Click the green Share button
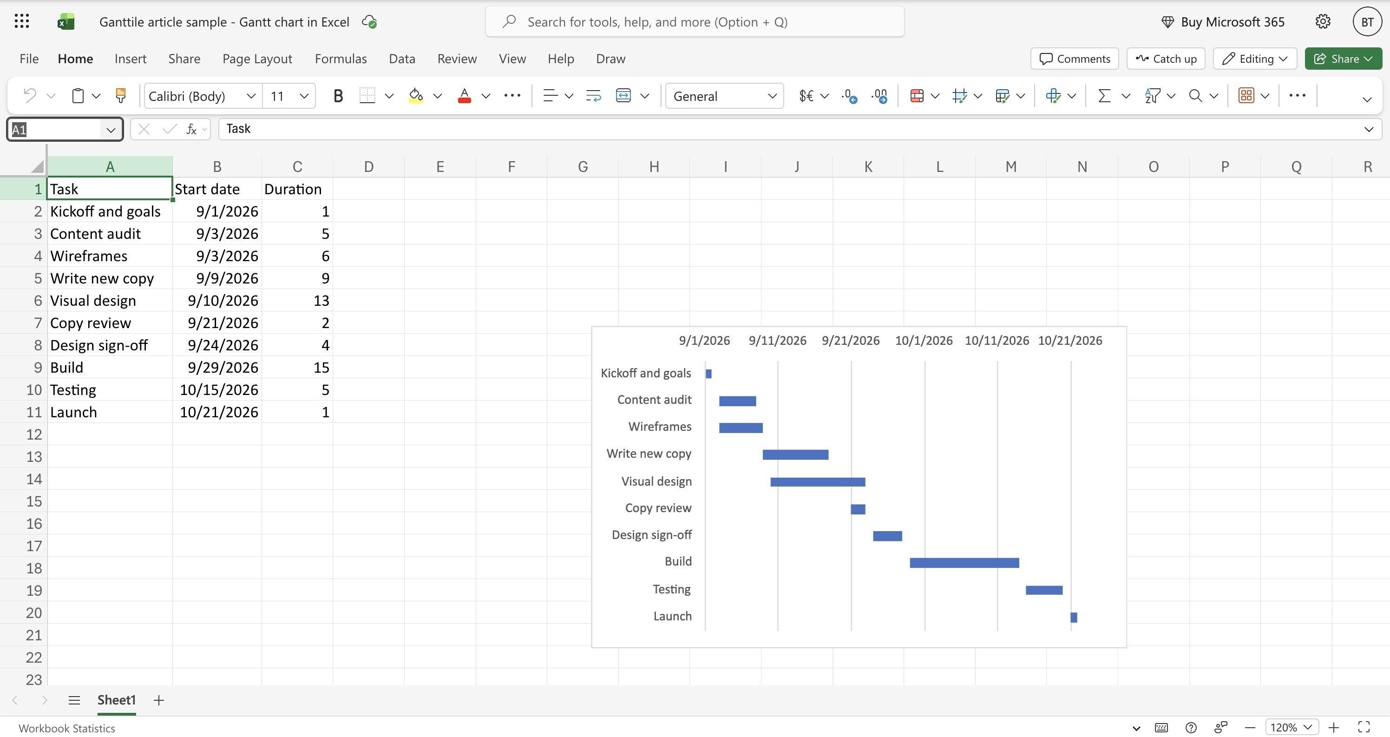 pyautogui.click(x=1343, y=58)
